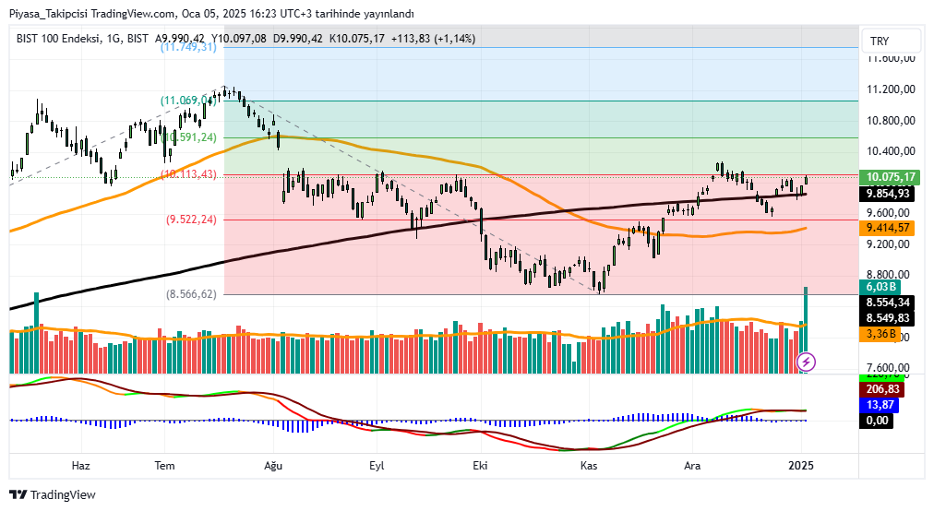Click the black 9.854,93 moving average tag
Screen dimensions: 934x511
click(888, 194)
